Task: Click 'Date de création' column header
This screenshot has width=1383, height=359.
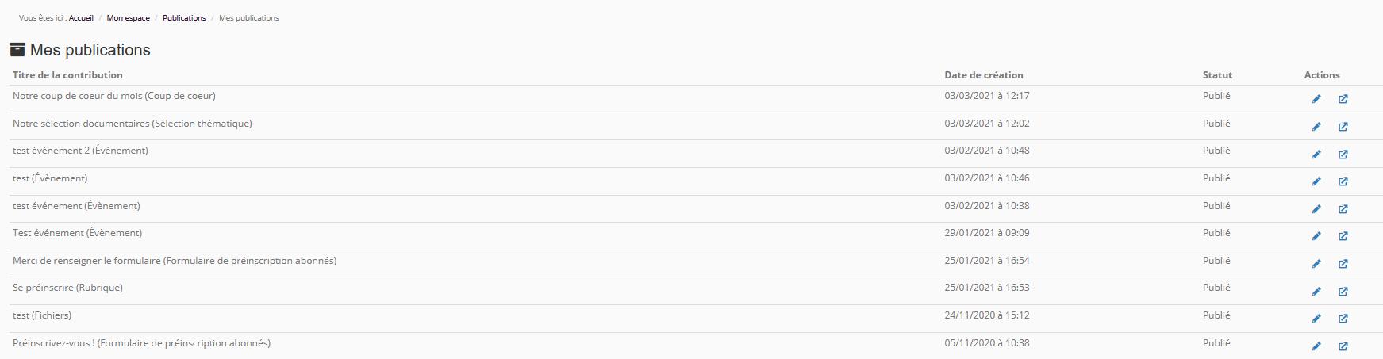Action: click(983, 75)
